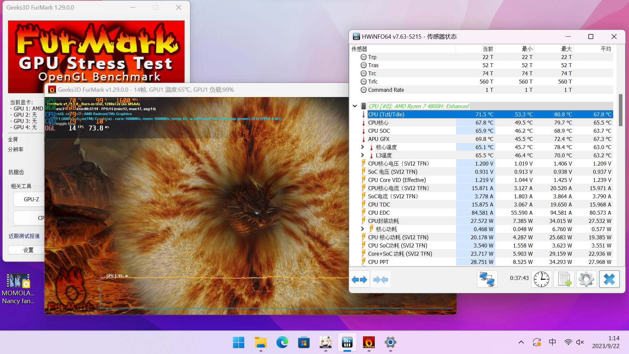
Task: Click the 平均 column header
Action: [593, 49]
